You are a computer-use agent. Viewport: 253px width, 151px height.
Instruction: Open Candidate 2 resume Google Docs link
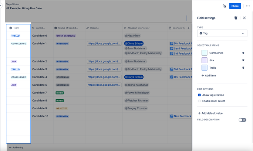104,61
